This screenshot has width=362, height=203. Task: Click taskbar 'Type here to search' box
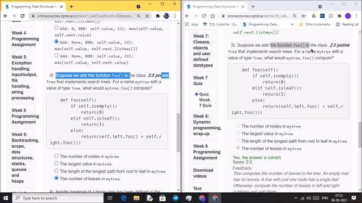[x=58, y=198]
